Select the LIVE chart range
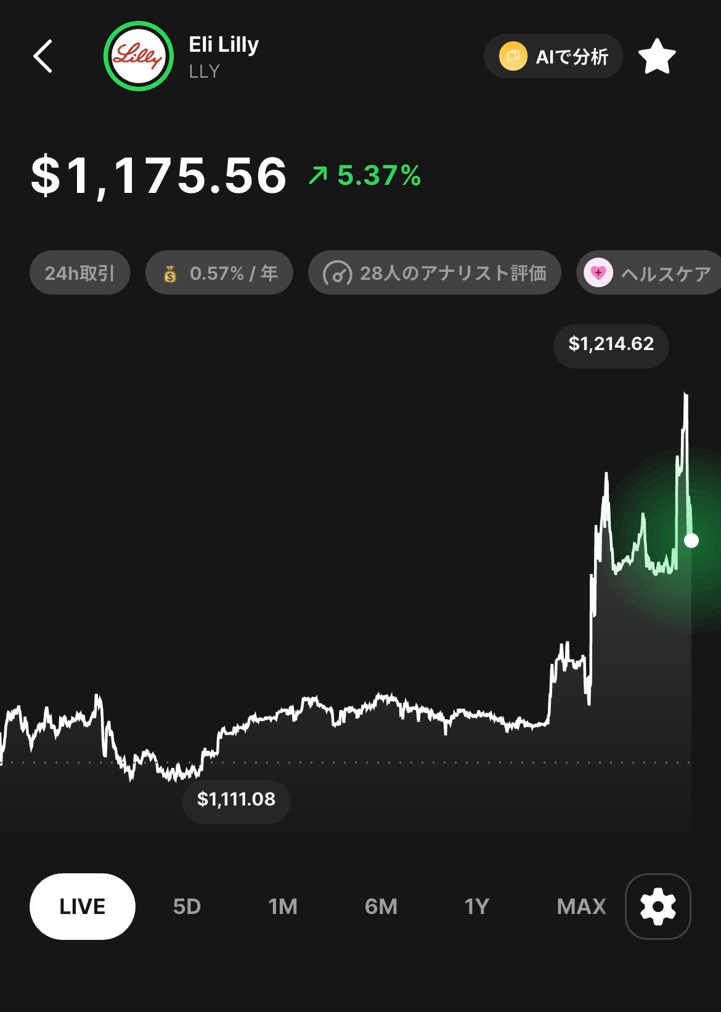 (x=83, y=907)
